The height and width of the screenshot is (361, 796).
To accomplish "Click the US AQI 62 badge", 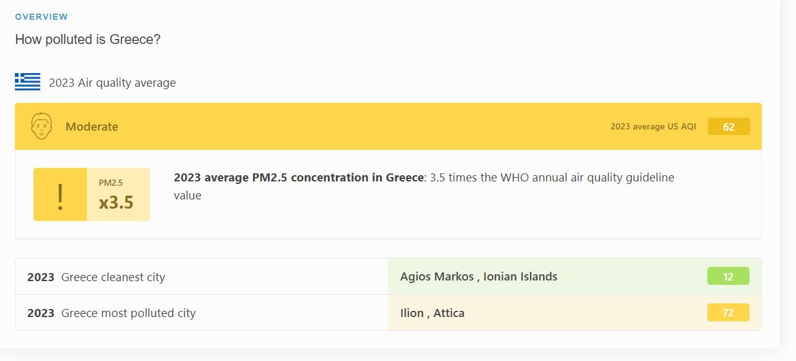I will (728, 126).
